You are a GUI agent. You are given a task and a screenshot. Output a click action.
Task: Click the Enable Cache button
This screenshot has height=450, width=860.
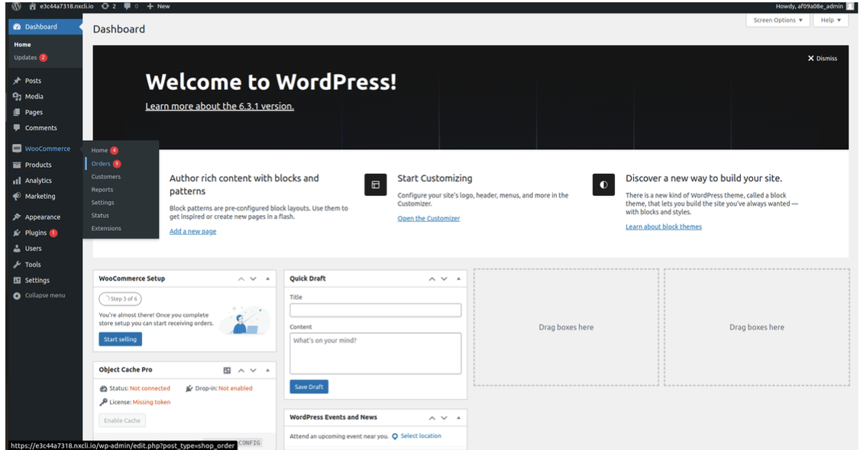tap(121, 421)
